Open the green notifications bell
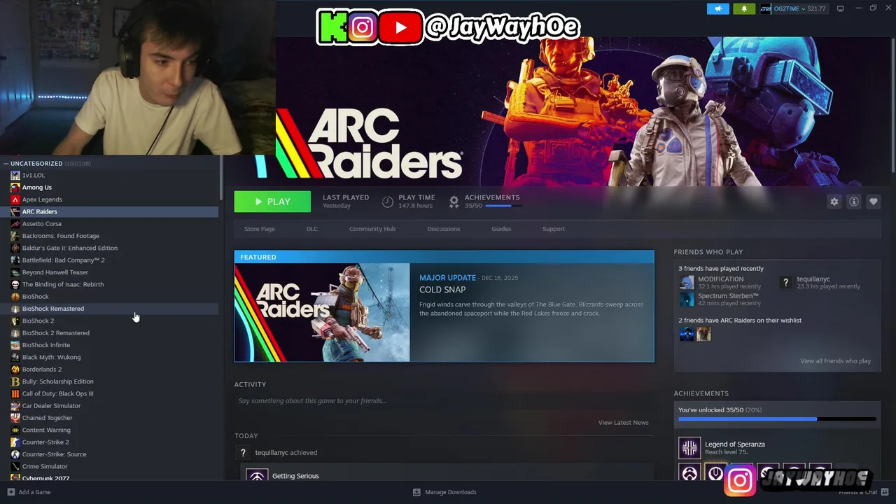This screenshot has width=896, height=504. point(744,8)
